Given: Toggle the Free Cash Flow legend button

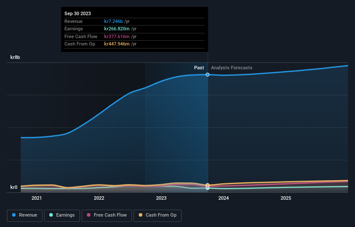Looking at the screenshot, I should pyautogui.click(x=107, y=215).
